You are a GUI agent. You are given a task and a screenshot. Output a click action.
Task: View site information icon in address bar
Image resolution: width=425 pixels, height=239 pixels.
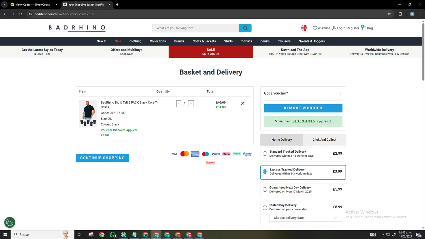click(x=30, y=14)
